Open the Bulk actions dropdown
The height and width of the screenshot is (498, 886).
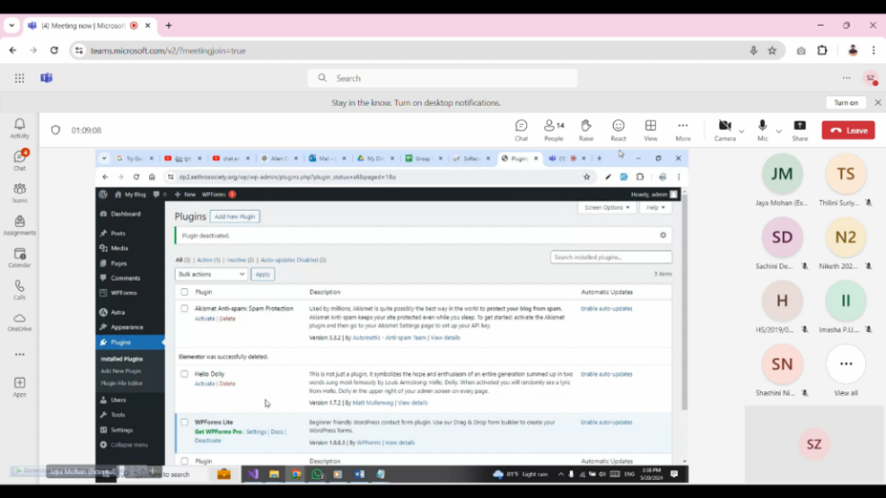(x=211, y=274)
